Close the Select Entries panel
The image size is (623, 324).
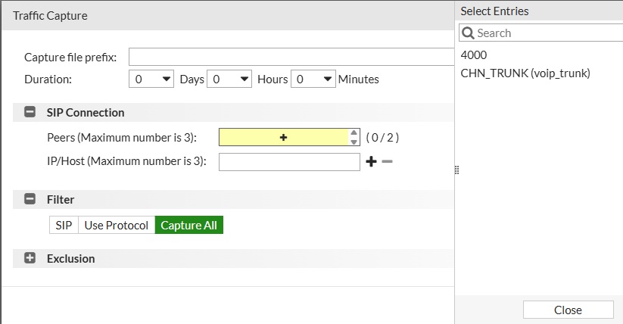tap(568, 310)
